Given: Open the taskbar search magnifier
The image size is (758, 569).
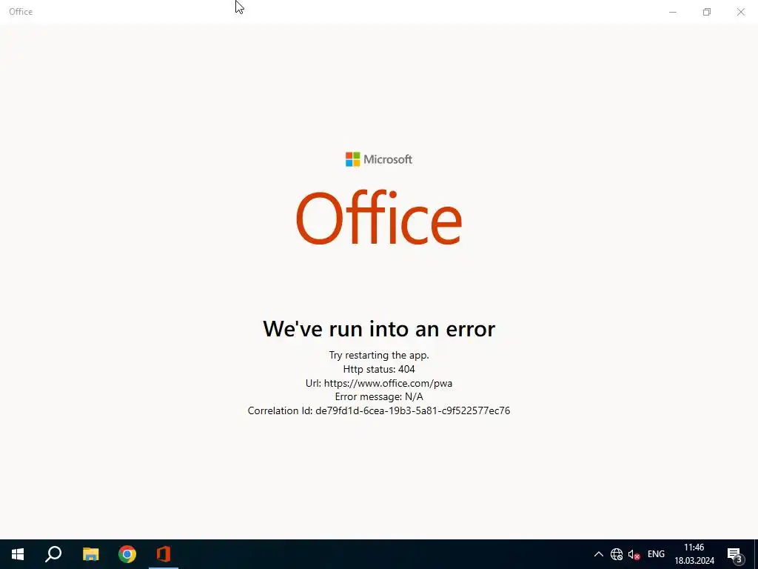Looking at the screenshot, I should 53,554.
